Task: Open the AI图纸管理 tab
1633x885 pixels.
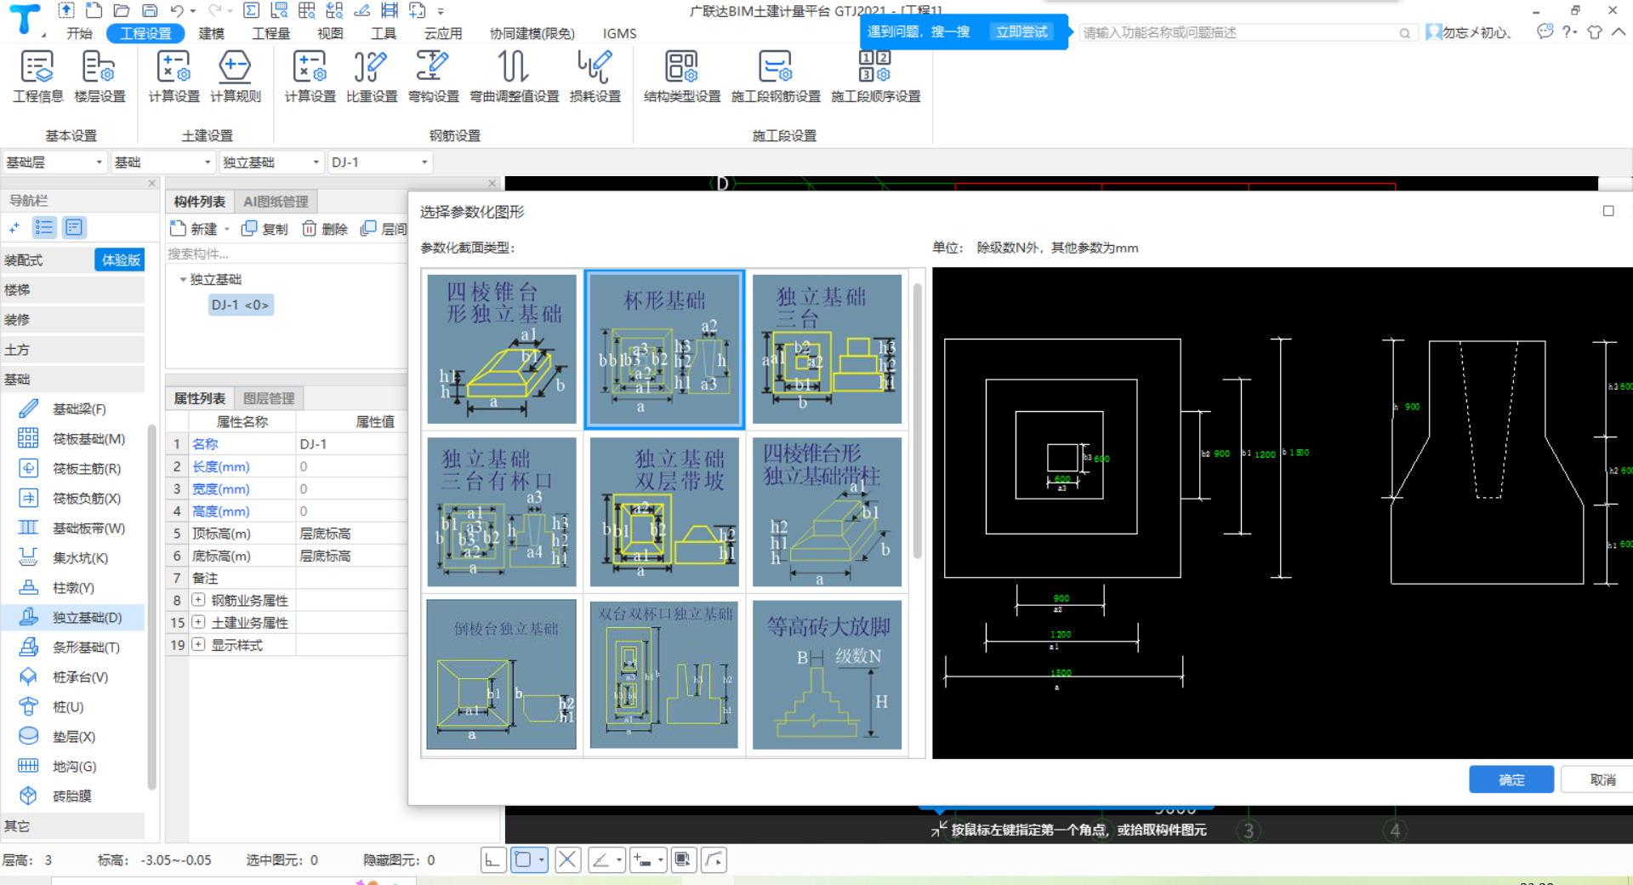Action: [276, 202]
